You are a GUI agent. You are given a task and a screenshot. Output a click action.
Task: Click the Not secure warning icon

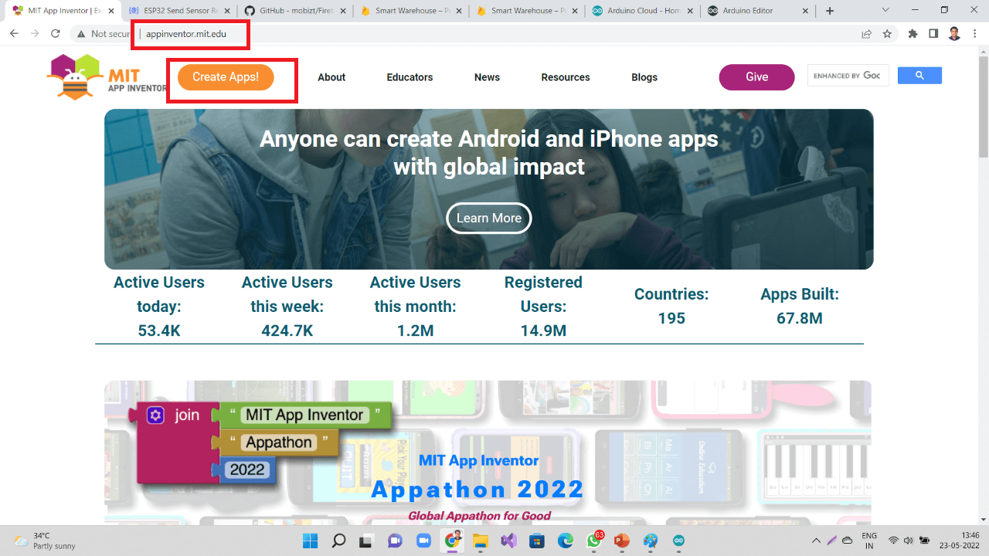(x=81, y=34)
